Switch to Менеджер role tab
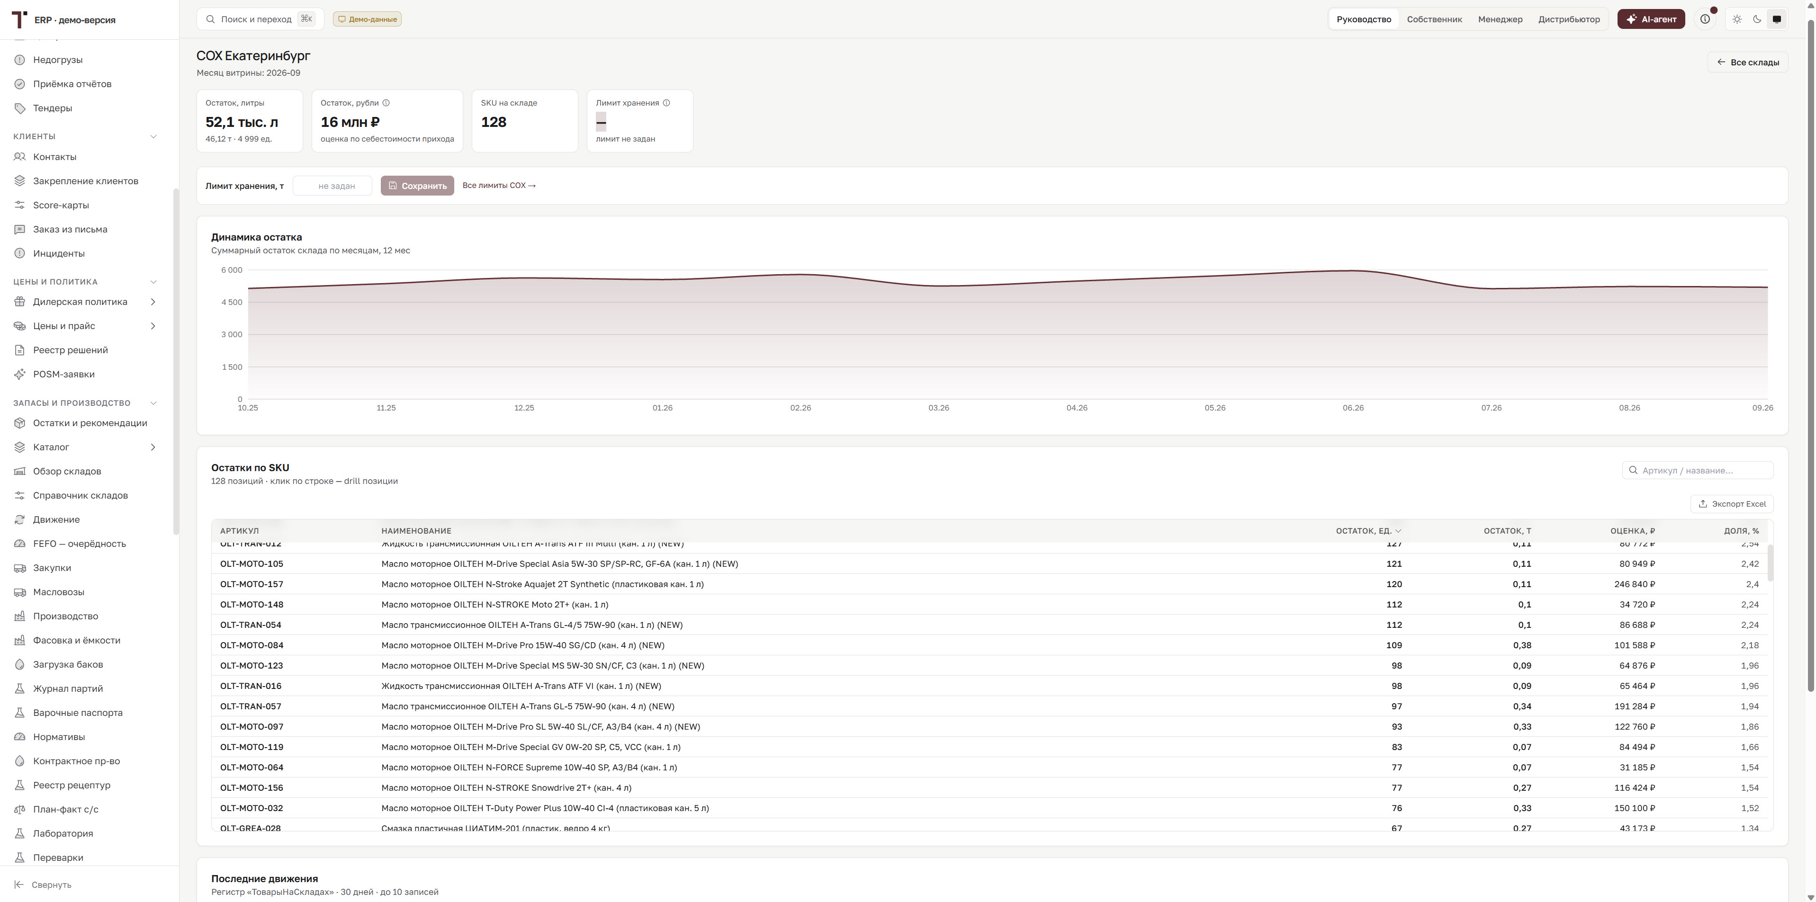The image size is (1816, 902). point(1500,19)
